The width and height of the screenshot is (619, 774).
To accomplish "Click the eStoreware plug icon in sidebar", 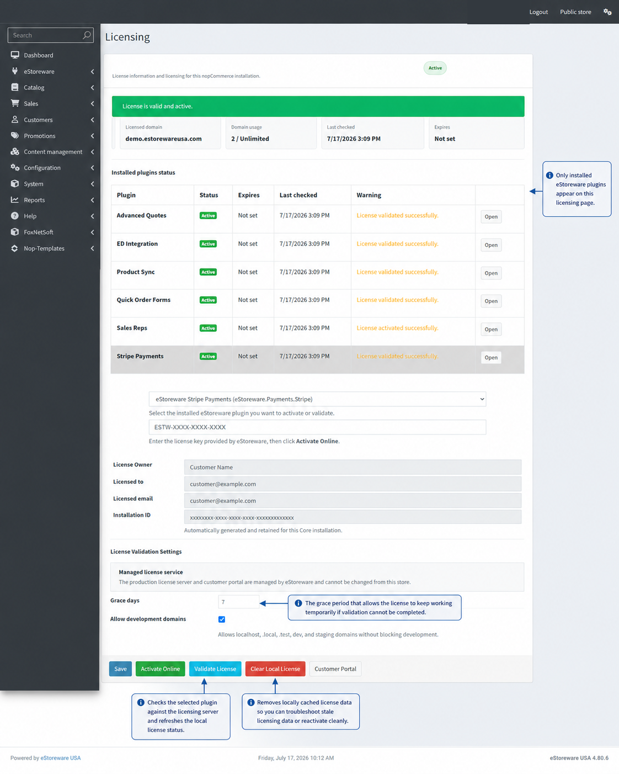I will click(15, 71).
